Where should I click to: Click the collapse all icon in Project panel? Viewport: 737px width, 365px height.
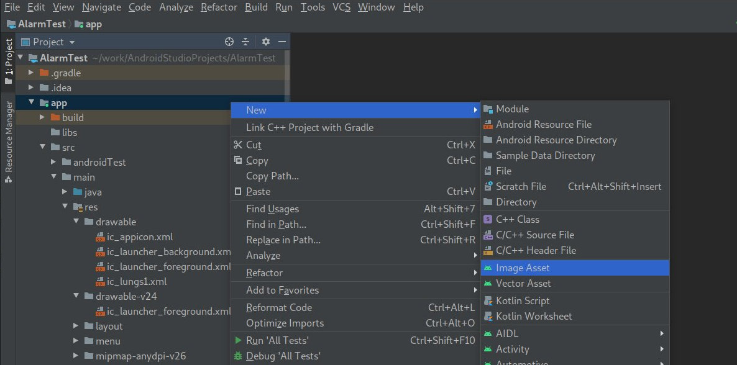(245, 42)
